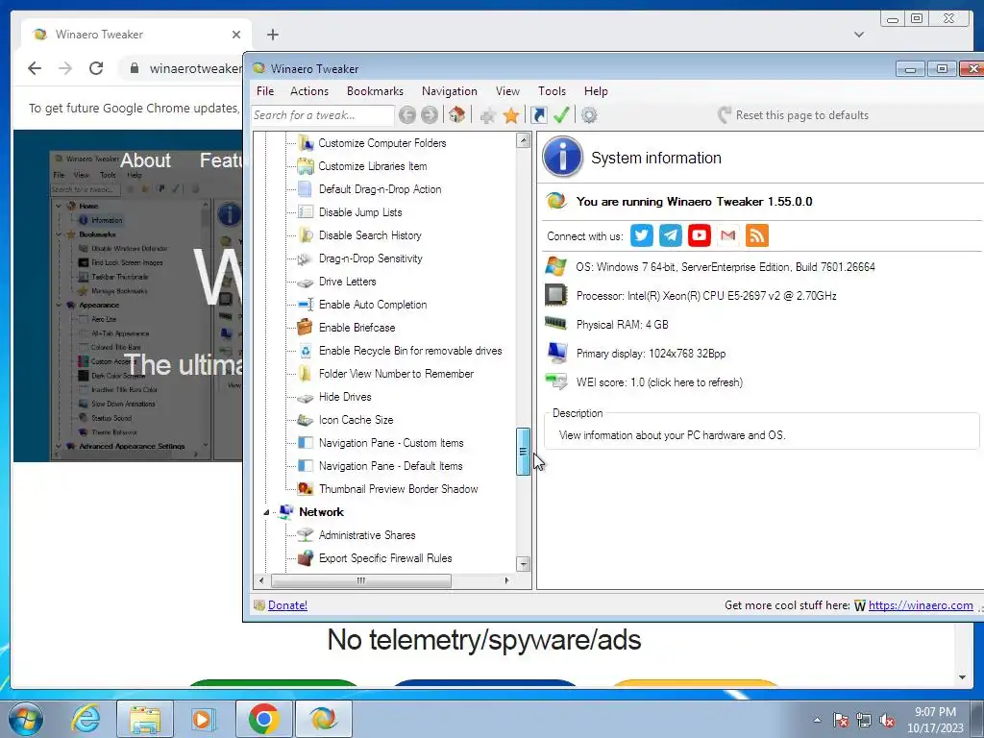Click the Network category icon in tree
Viewport: 984px width, 738px height.
286,511
